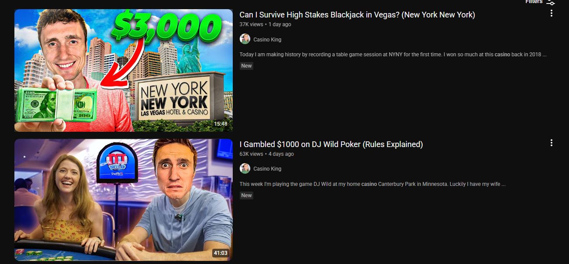This screenshot has height=264, width=569.
Task: Click Casino King avatar on DJ Wild video
Action: pos(245,168)
